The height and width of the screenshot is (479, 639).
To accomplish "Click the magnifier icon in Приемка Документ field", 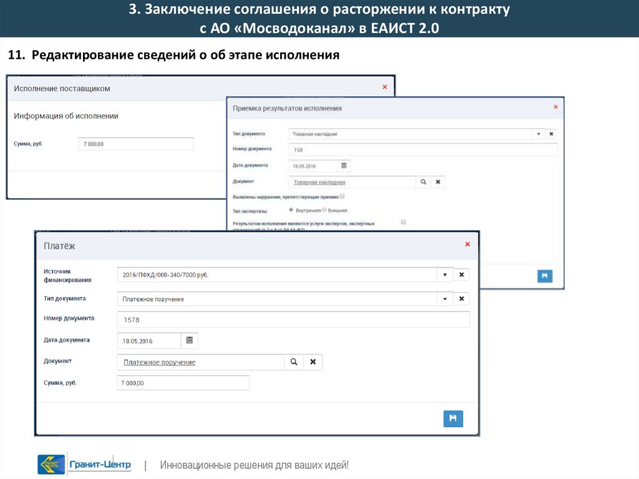I will (x=424, y=182).
